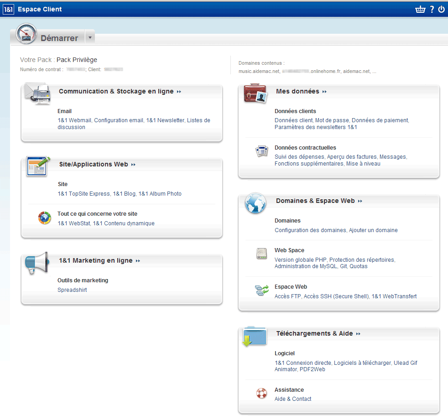This screenshot has height=420, width=448.
Task: Click the logout power icon
Action: [x=442, y=10]
